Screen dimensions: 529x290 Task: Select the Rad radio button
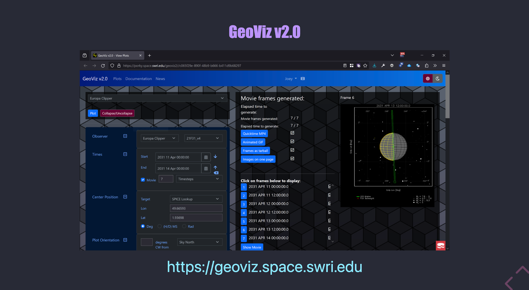[184, 226]
